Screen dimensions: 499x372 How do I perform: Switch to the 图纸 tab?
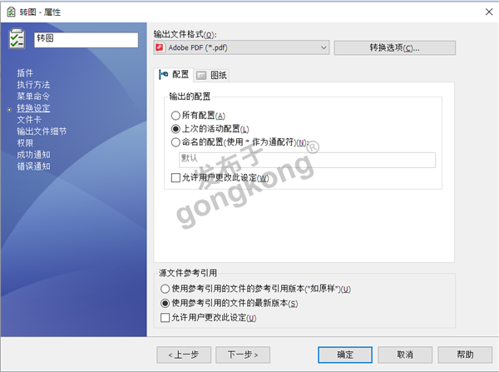click(211, 75)
